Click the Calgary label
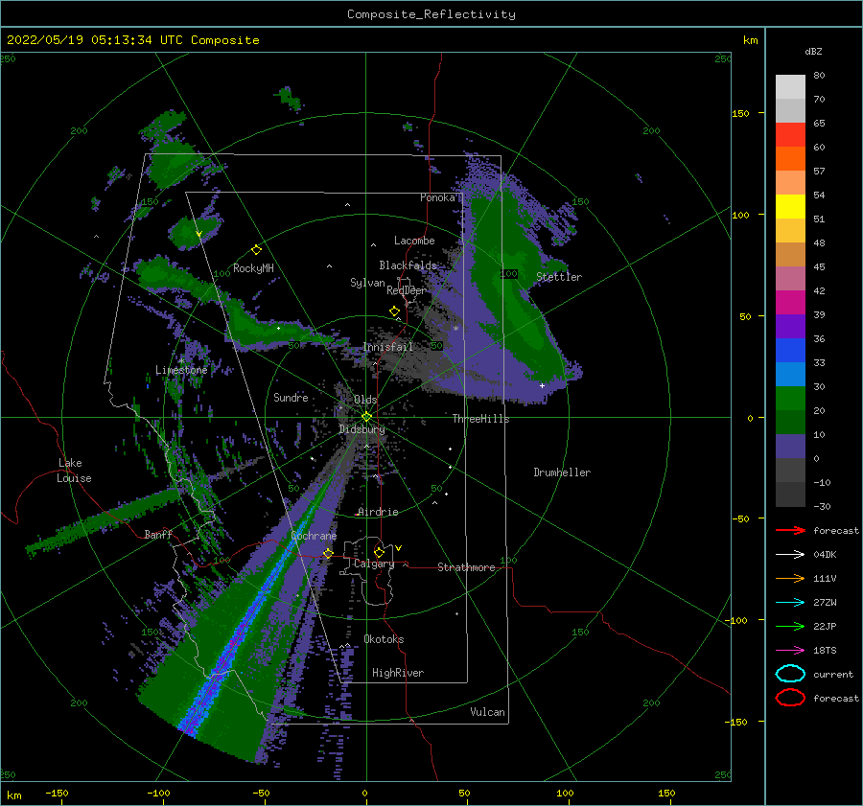 [374, 564]
